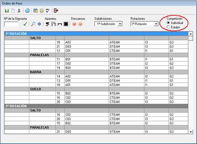Click the scissors Cut icon
The width and height of the screenshot is (197, 144).
point(19,11)
